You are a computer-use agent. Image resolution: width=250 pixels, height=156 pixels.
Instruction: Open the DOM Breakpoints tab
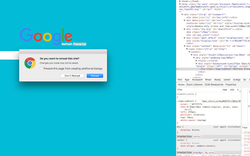214,85
